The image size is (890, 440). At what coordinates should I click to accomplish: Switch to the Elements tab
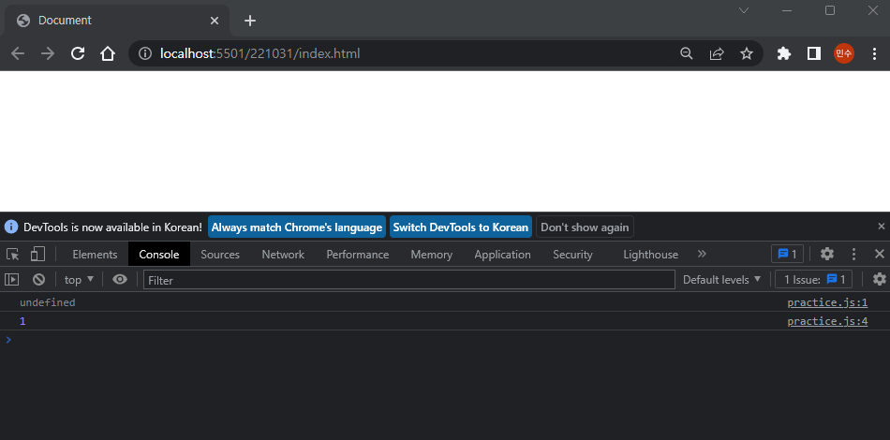[x=95, y=255]
